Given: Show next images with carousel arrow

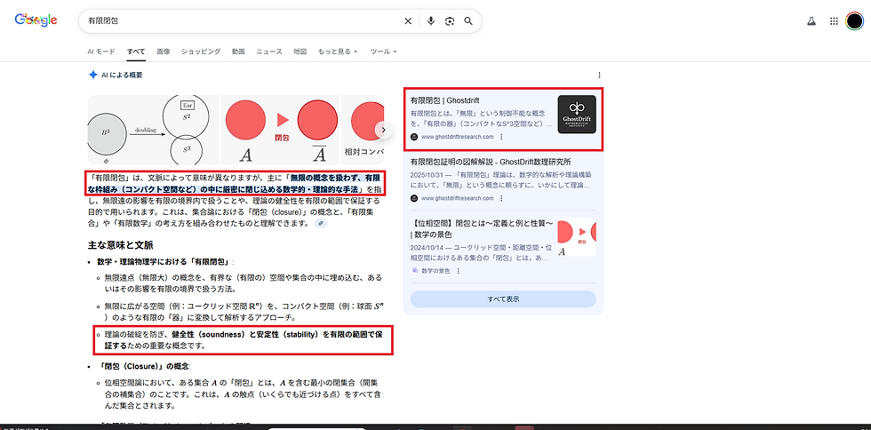Looking at the screenshot, I should coord(383,131).
